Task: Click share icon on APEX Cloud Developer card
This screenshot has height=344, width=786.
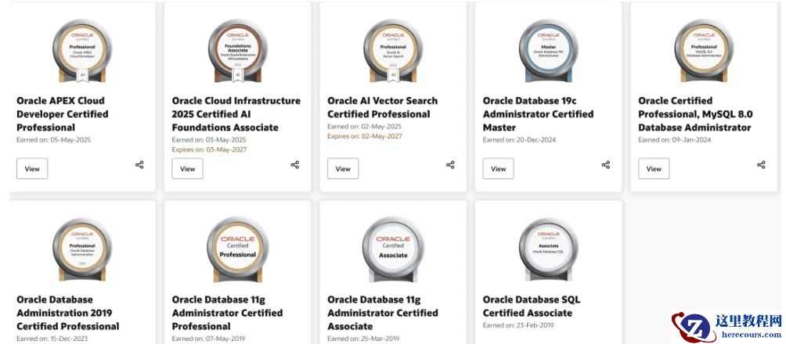Action: pyautogui.click(x=139, y=165)
